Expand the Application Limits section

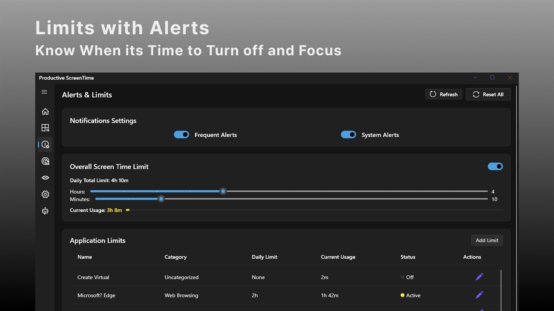click(x=97, y=240)
